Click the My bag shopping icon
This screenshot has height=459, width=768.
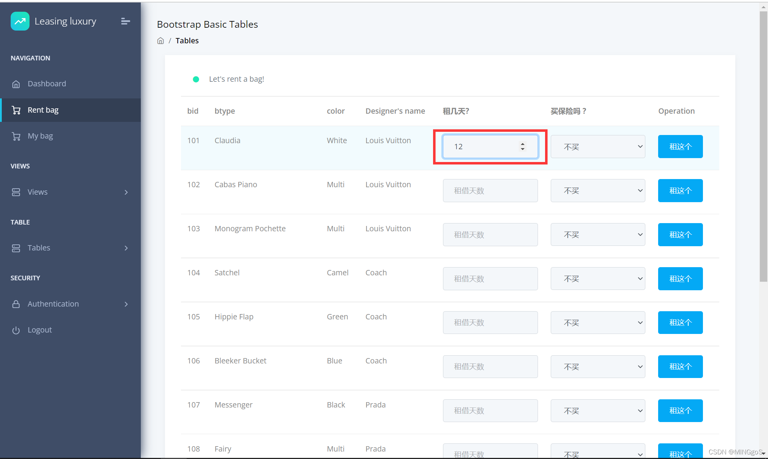[15, 135]
